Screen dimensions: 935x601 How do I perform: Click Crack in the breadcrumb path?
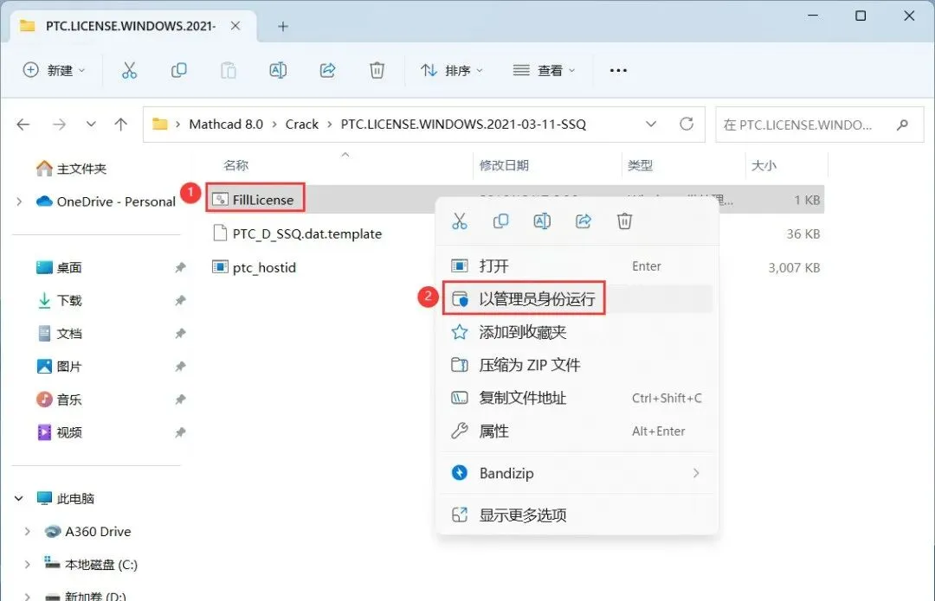point(302,124)
